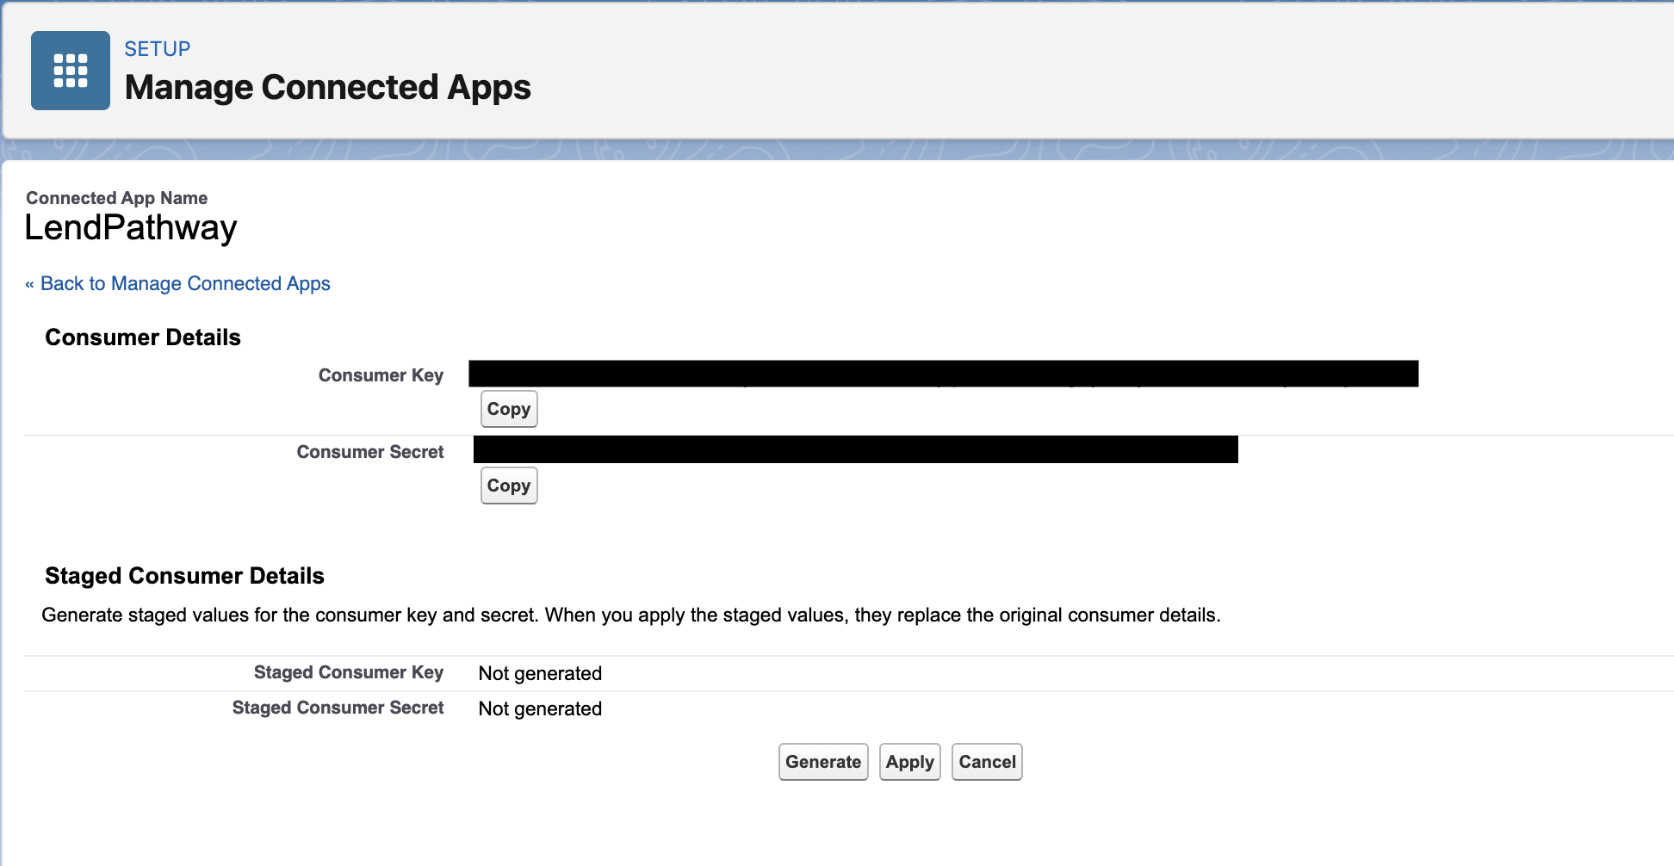
Task: Click the Generate button
Action: (823, 762)
